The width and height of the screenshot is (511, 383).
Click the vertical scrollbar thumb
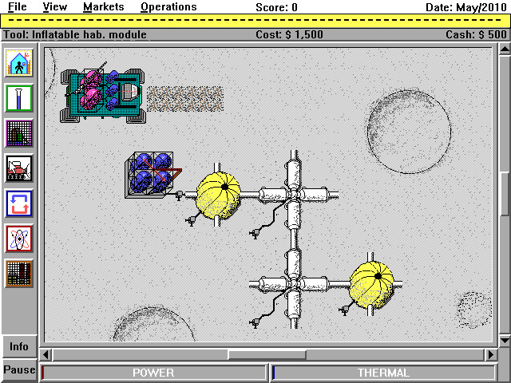[x=505, y=194]
